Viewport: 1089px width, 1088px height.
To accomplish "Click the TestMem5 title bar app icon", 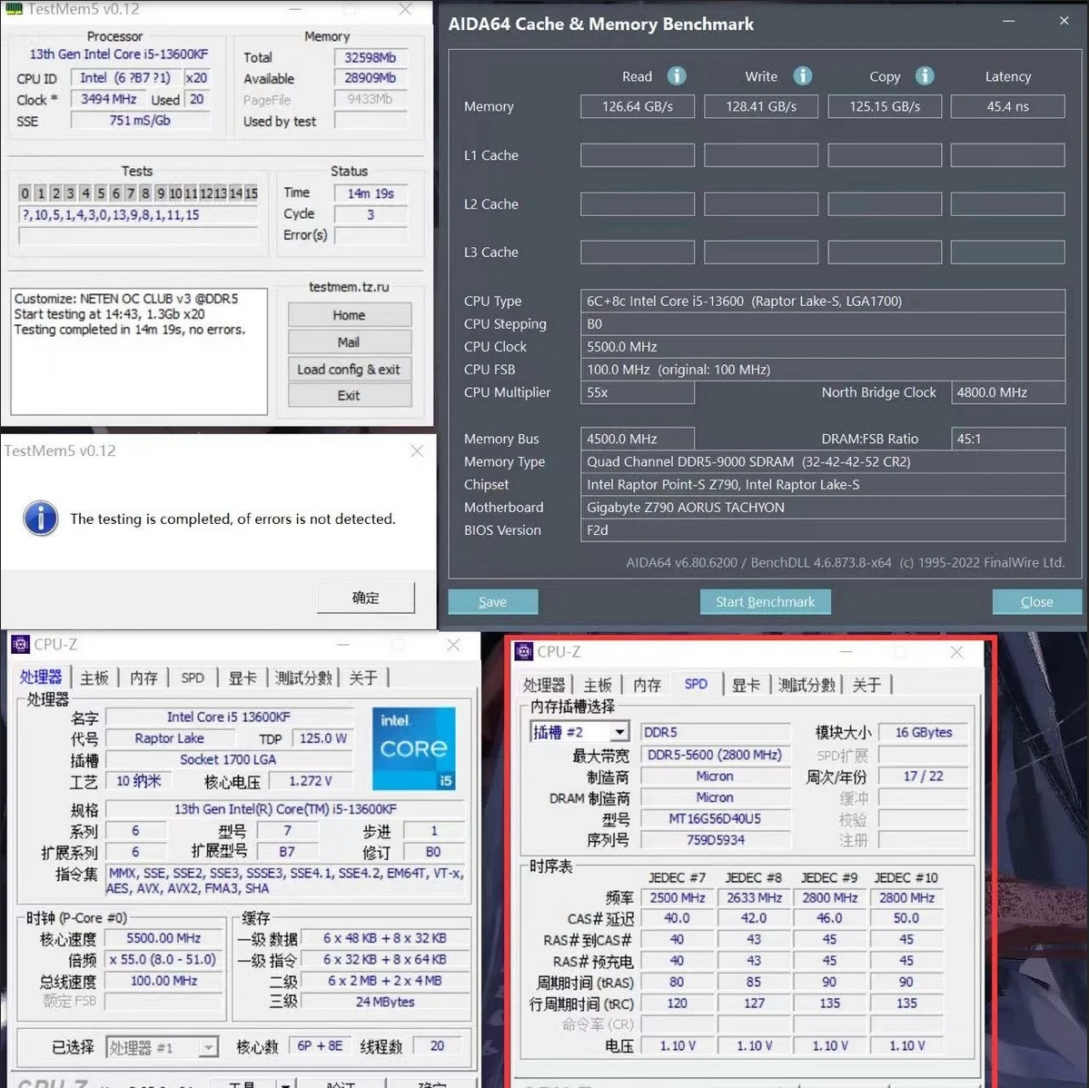I will (14, 9).
